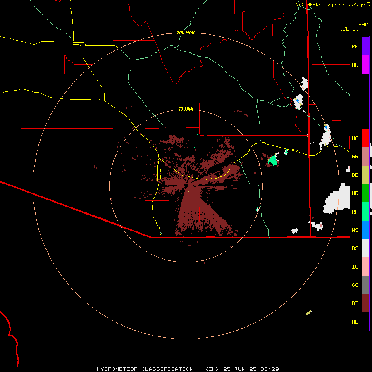
Task: Click the IC legend label
Action: point(355,267)
